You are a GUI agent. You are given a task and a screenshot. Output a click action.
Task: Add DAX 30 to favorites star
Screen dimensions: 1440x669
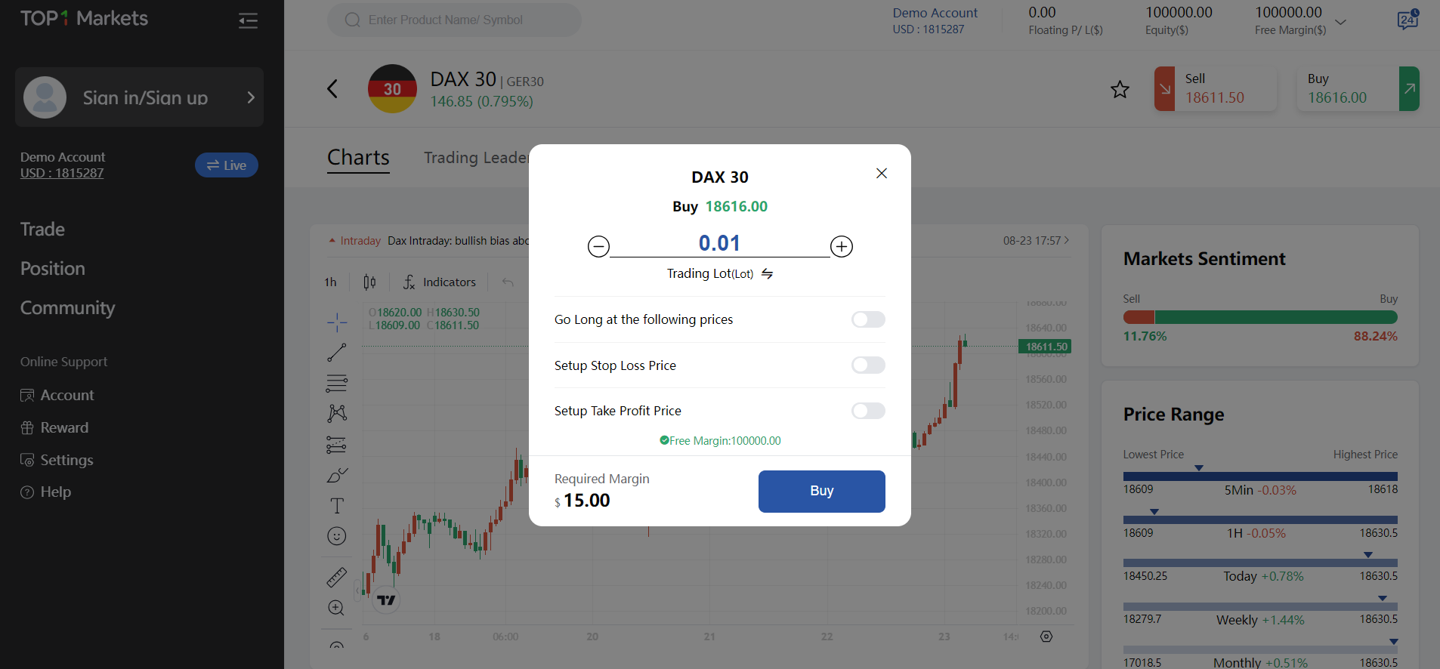point(1120,90)
